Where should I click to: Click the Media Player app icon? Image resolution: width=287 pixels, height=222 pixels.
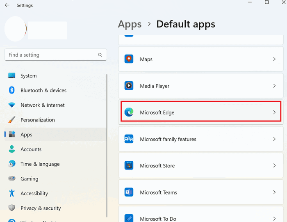129,86
